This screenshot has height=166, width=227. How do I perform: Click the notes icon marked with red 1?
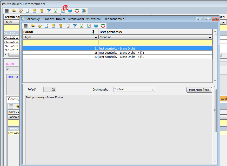point(63,11)
